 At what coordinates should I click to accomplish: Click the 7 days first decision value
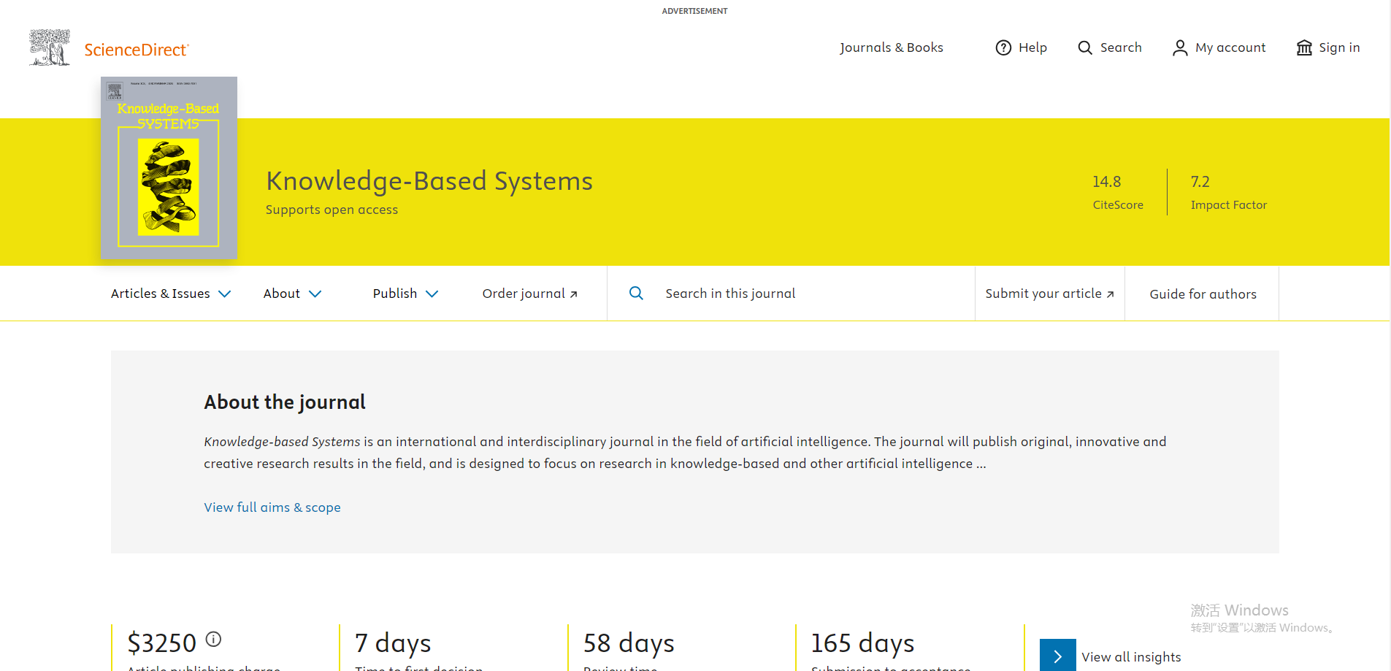(x=393, y=643)
